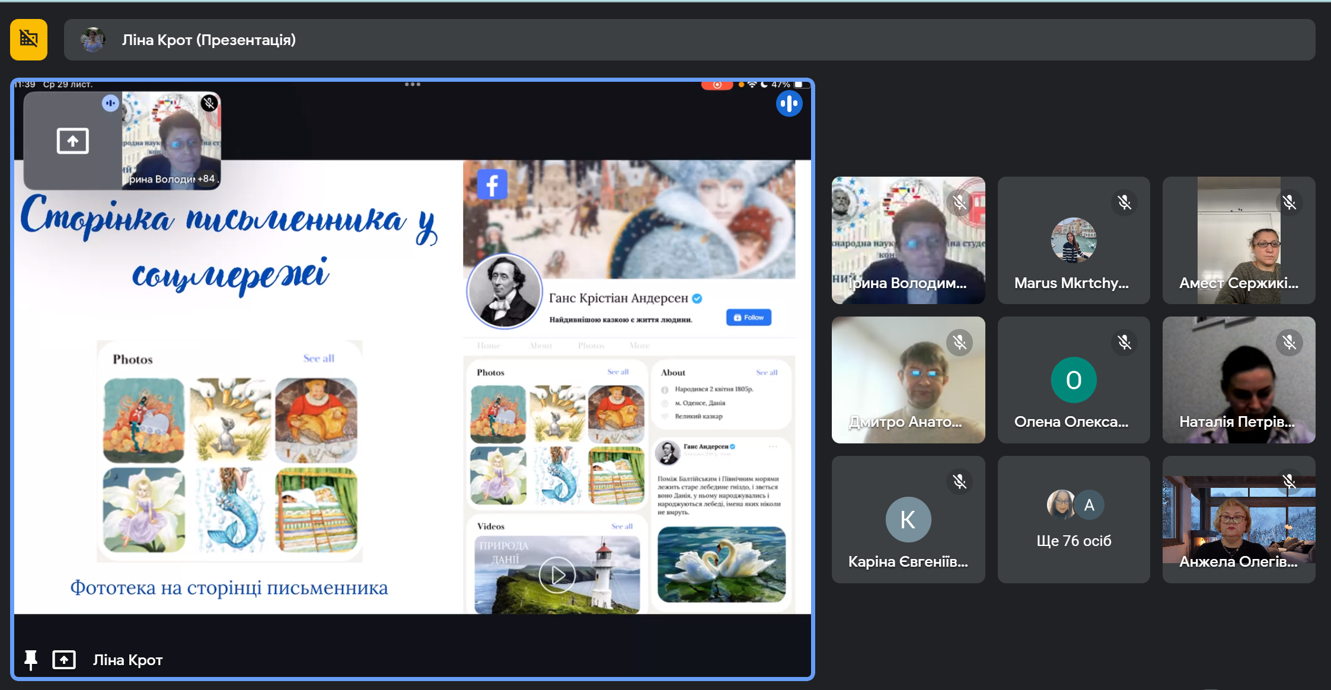Click the Амест Сержикі video tile
Screen dimensions: 1331x690
click(1239, 240)
